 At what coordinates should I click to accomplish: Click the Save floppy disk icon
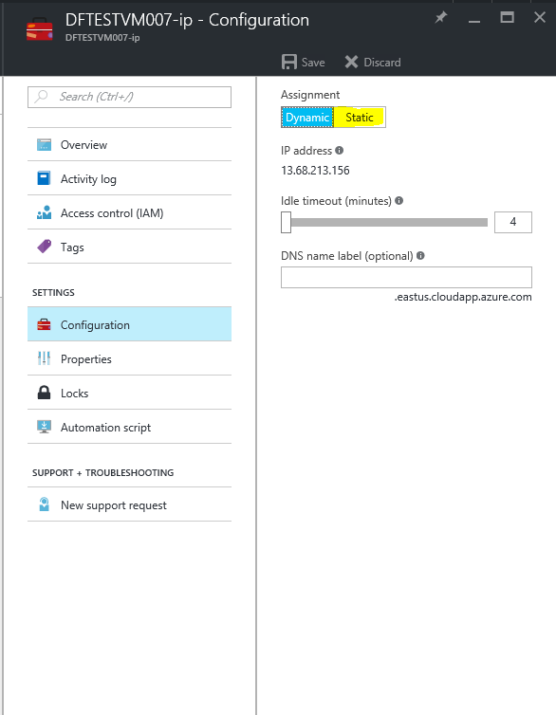click(289, 62)
